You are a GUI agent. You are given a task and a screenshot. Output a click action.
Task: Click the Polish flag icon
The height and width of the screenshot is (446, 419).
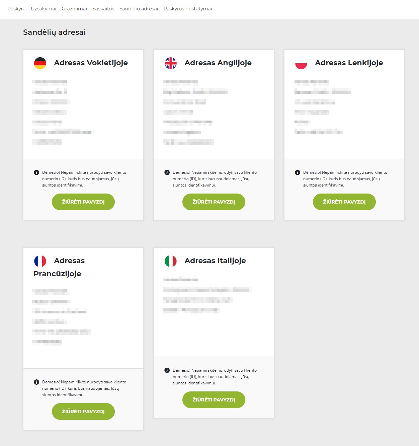click(x=301, y=63)
